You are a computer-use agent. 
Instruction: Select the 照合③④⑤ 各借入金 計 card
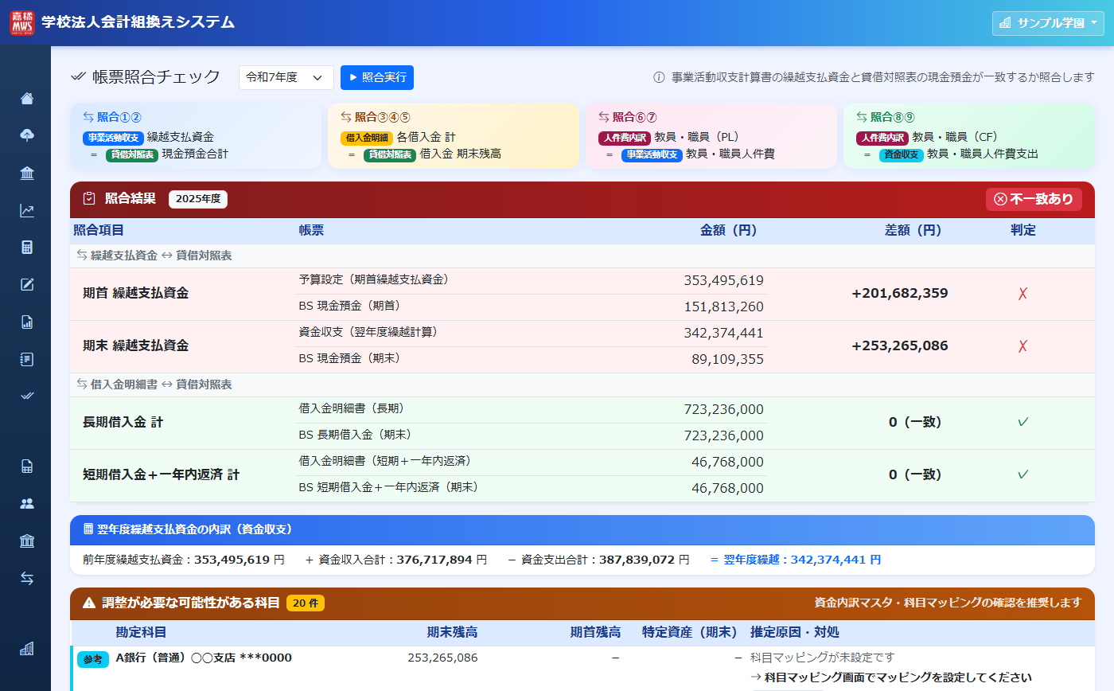click(454, 135)
